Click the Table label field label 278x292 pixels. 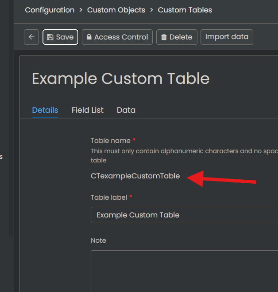[x=109, y=197]
